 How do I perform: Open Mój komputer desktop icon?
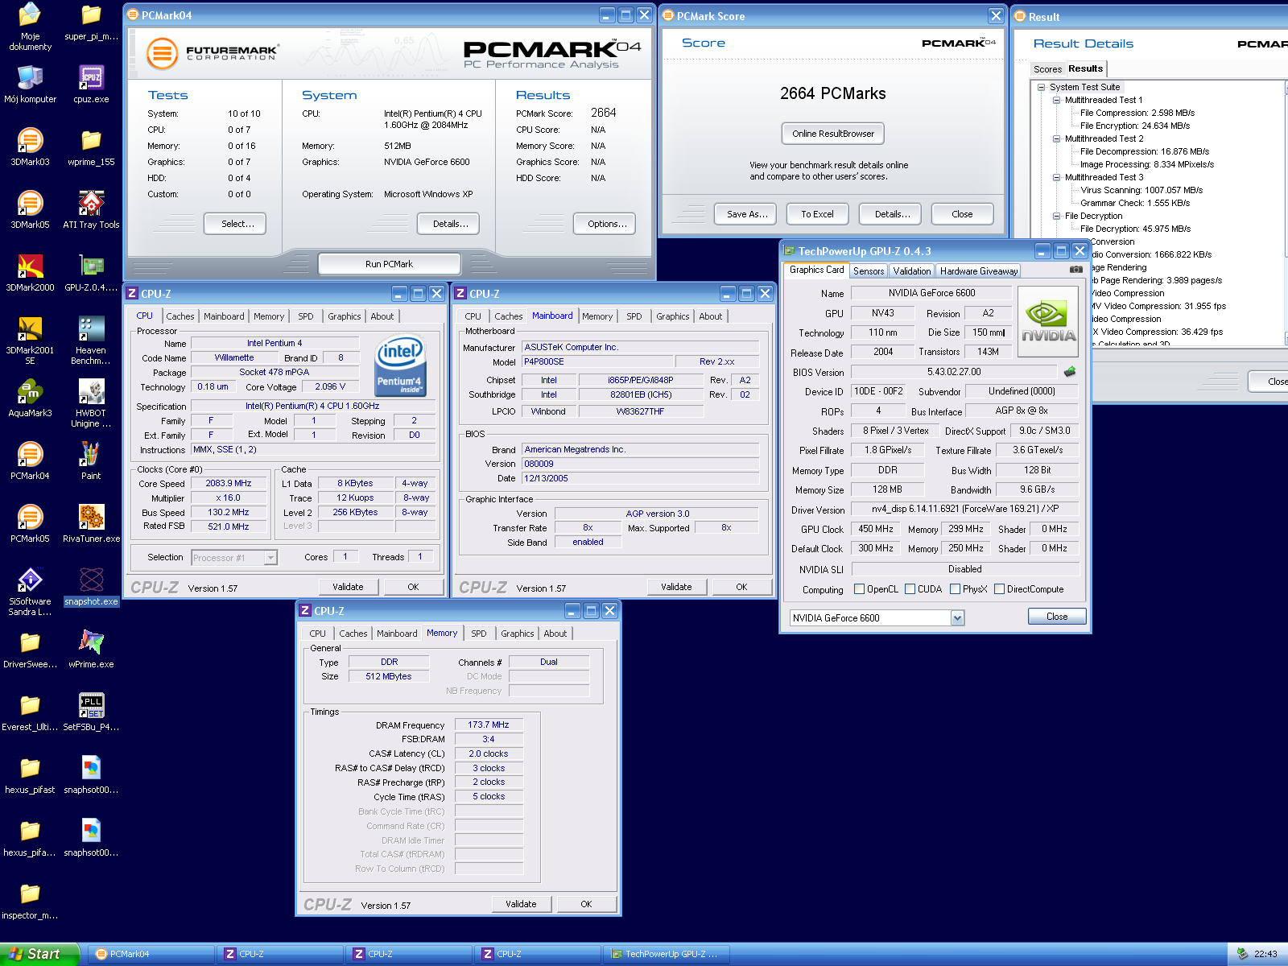[x=30, y=85]
